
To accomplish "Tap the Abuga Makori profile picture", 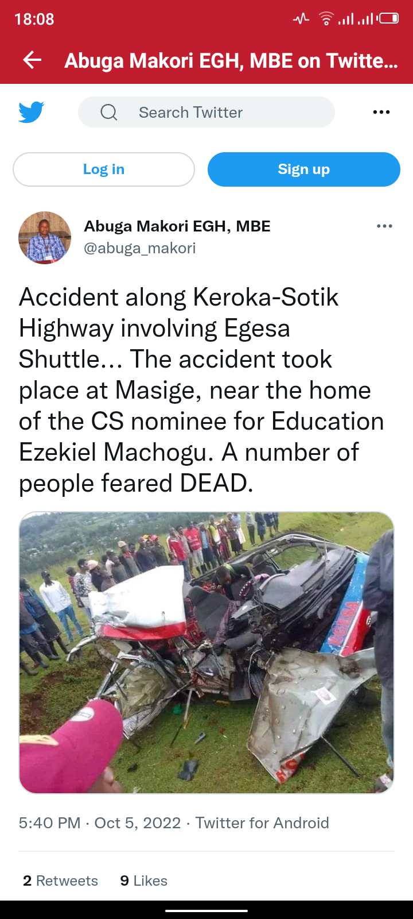I will pyautogui.click(x=45, y=238).
